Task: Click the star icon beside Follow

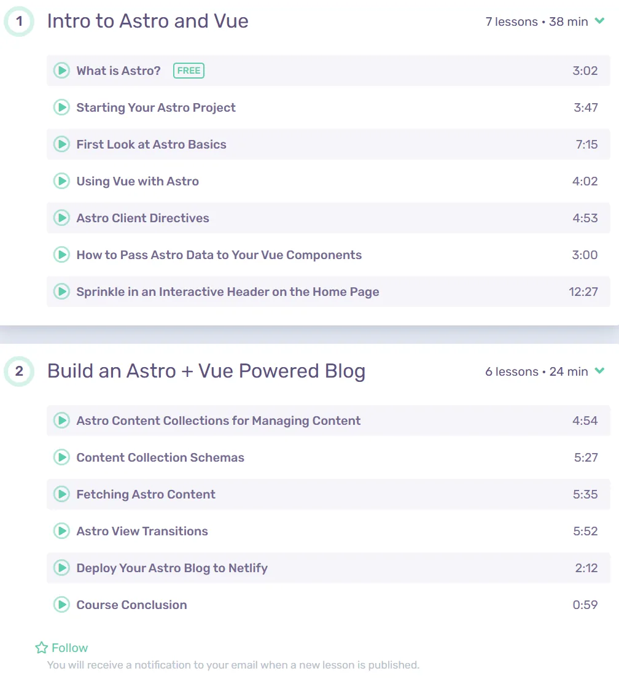Action: (x=42, y=648)
